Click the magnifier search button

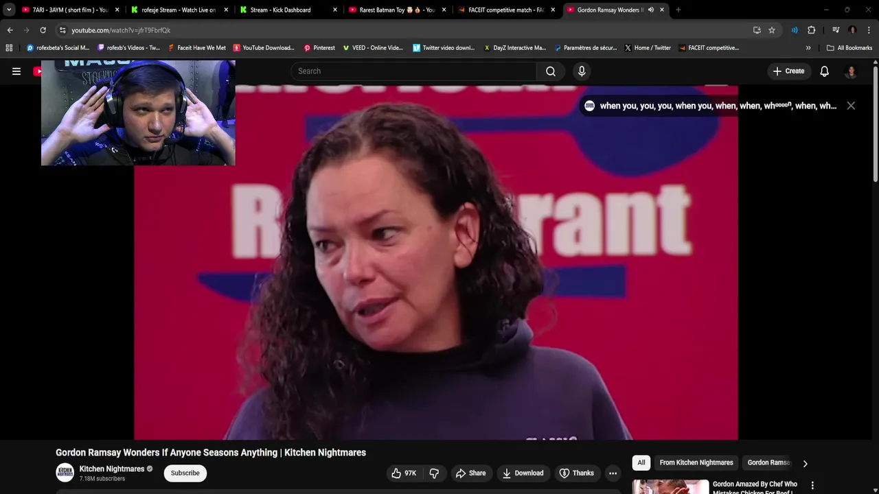click(x=551, y=71)
